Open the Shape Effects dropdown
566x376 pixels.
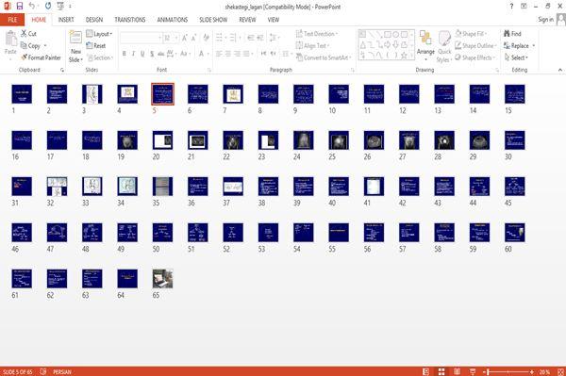[474, 57]
